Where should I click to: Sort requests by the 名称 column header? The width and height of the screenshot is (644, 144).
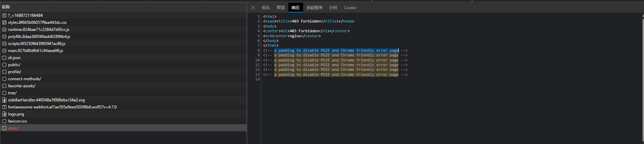click(123, 7)
